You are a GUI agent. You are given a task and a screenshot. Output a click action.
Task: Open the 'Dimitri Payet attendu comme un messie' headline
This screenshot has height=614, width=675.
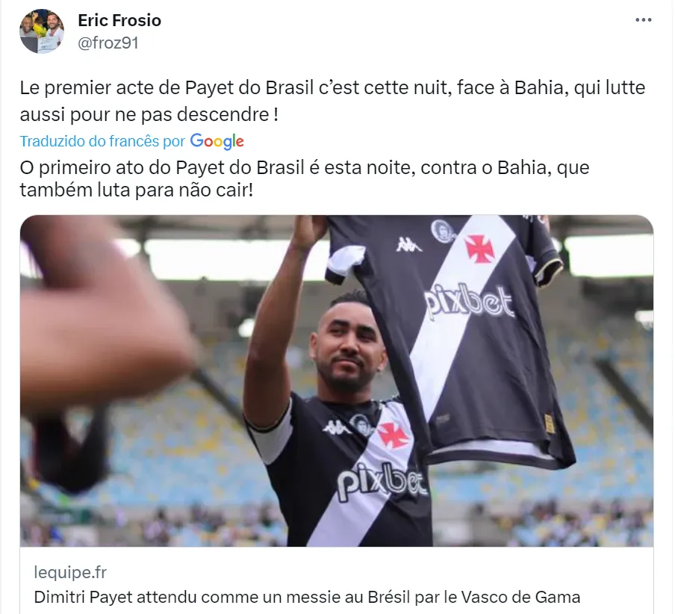pyautogui.click(x=307, y=598)
